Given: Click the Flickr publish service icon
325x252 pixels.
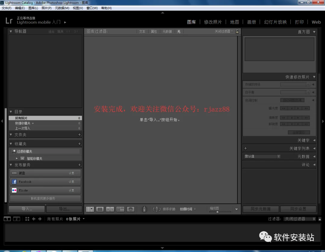Looking at the screenshot, I should point(14,190).
